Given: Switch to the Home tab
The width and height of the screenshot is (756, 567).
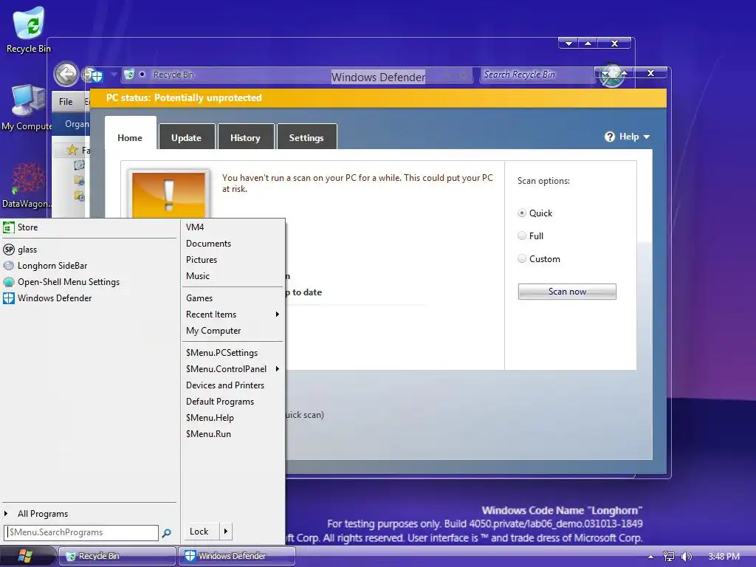Looking at the screenshot, I should 130,137.
